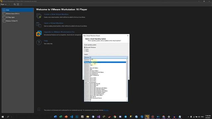Screen dimensions: 212x119
Task: Click the taskbar search icon
Action: tap(8, 117)
